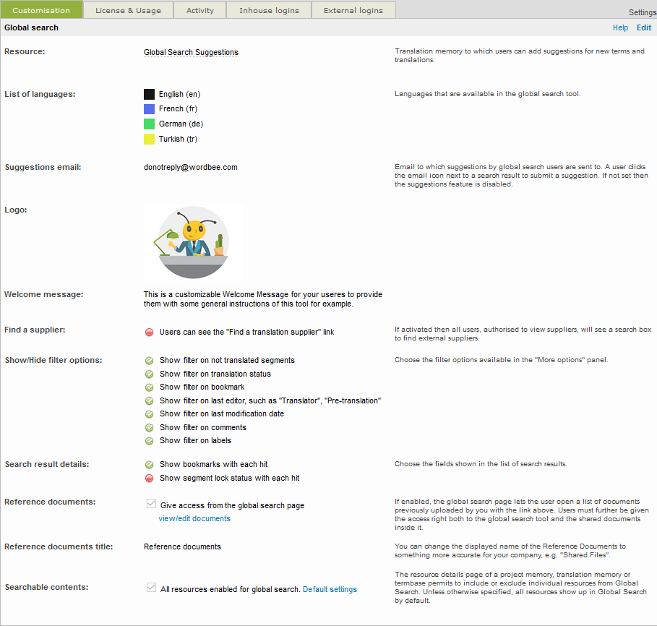This screenshot has height=626, width=657.
Task: Switch to the License & Usage tab
Action: coord(128,10)
